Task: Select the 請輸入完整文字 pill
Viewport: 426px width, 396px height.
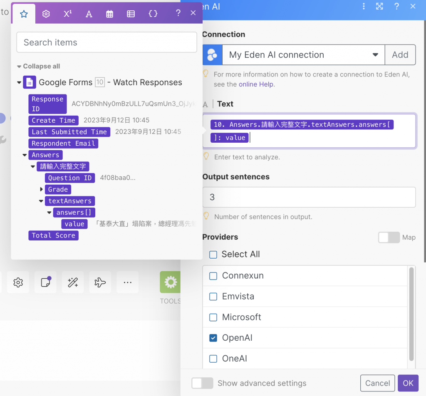Action: click(63, 166)
